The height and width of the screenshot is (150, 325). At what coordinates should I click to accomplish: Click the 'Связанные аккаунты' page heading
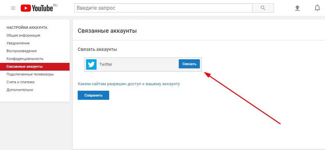coord(107,31)
